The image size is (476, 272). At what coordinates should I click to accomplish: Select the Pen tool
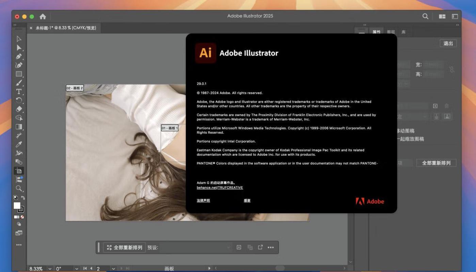[x=19, y=56]
